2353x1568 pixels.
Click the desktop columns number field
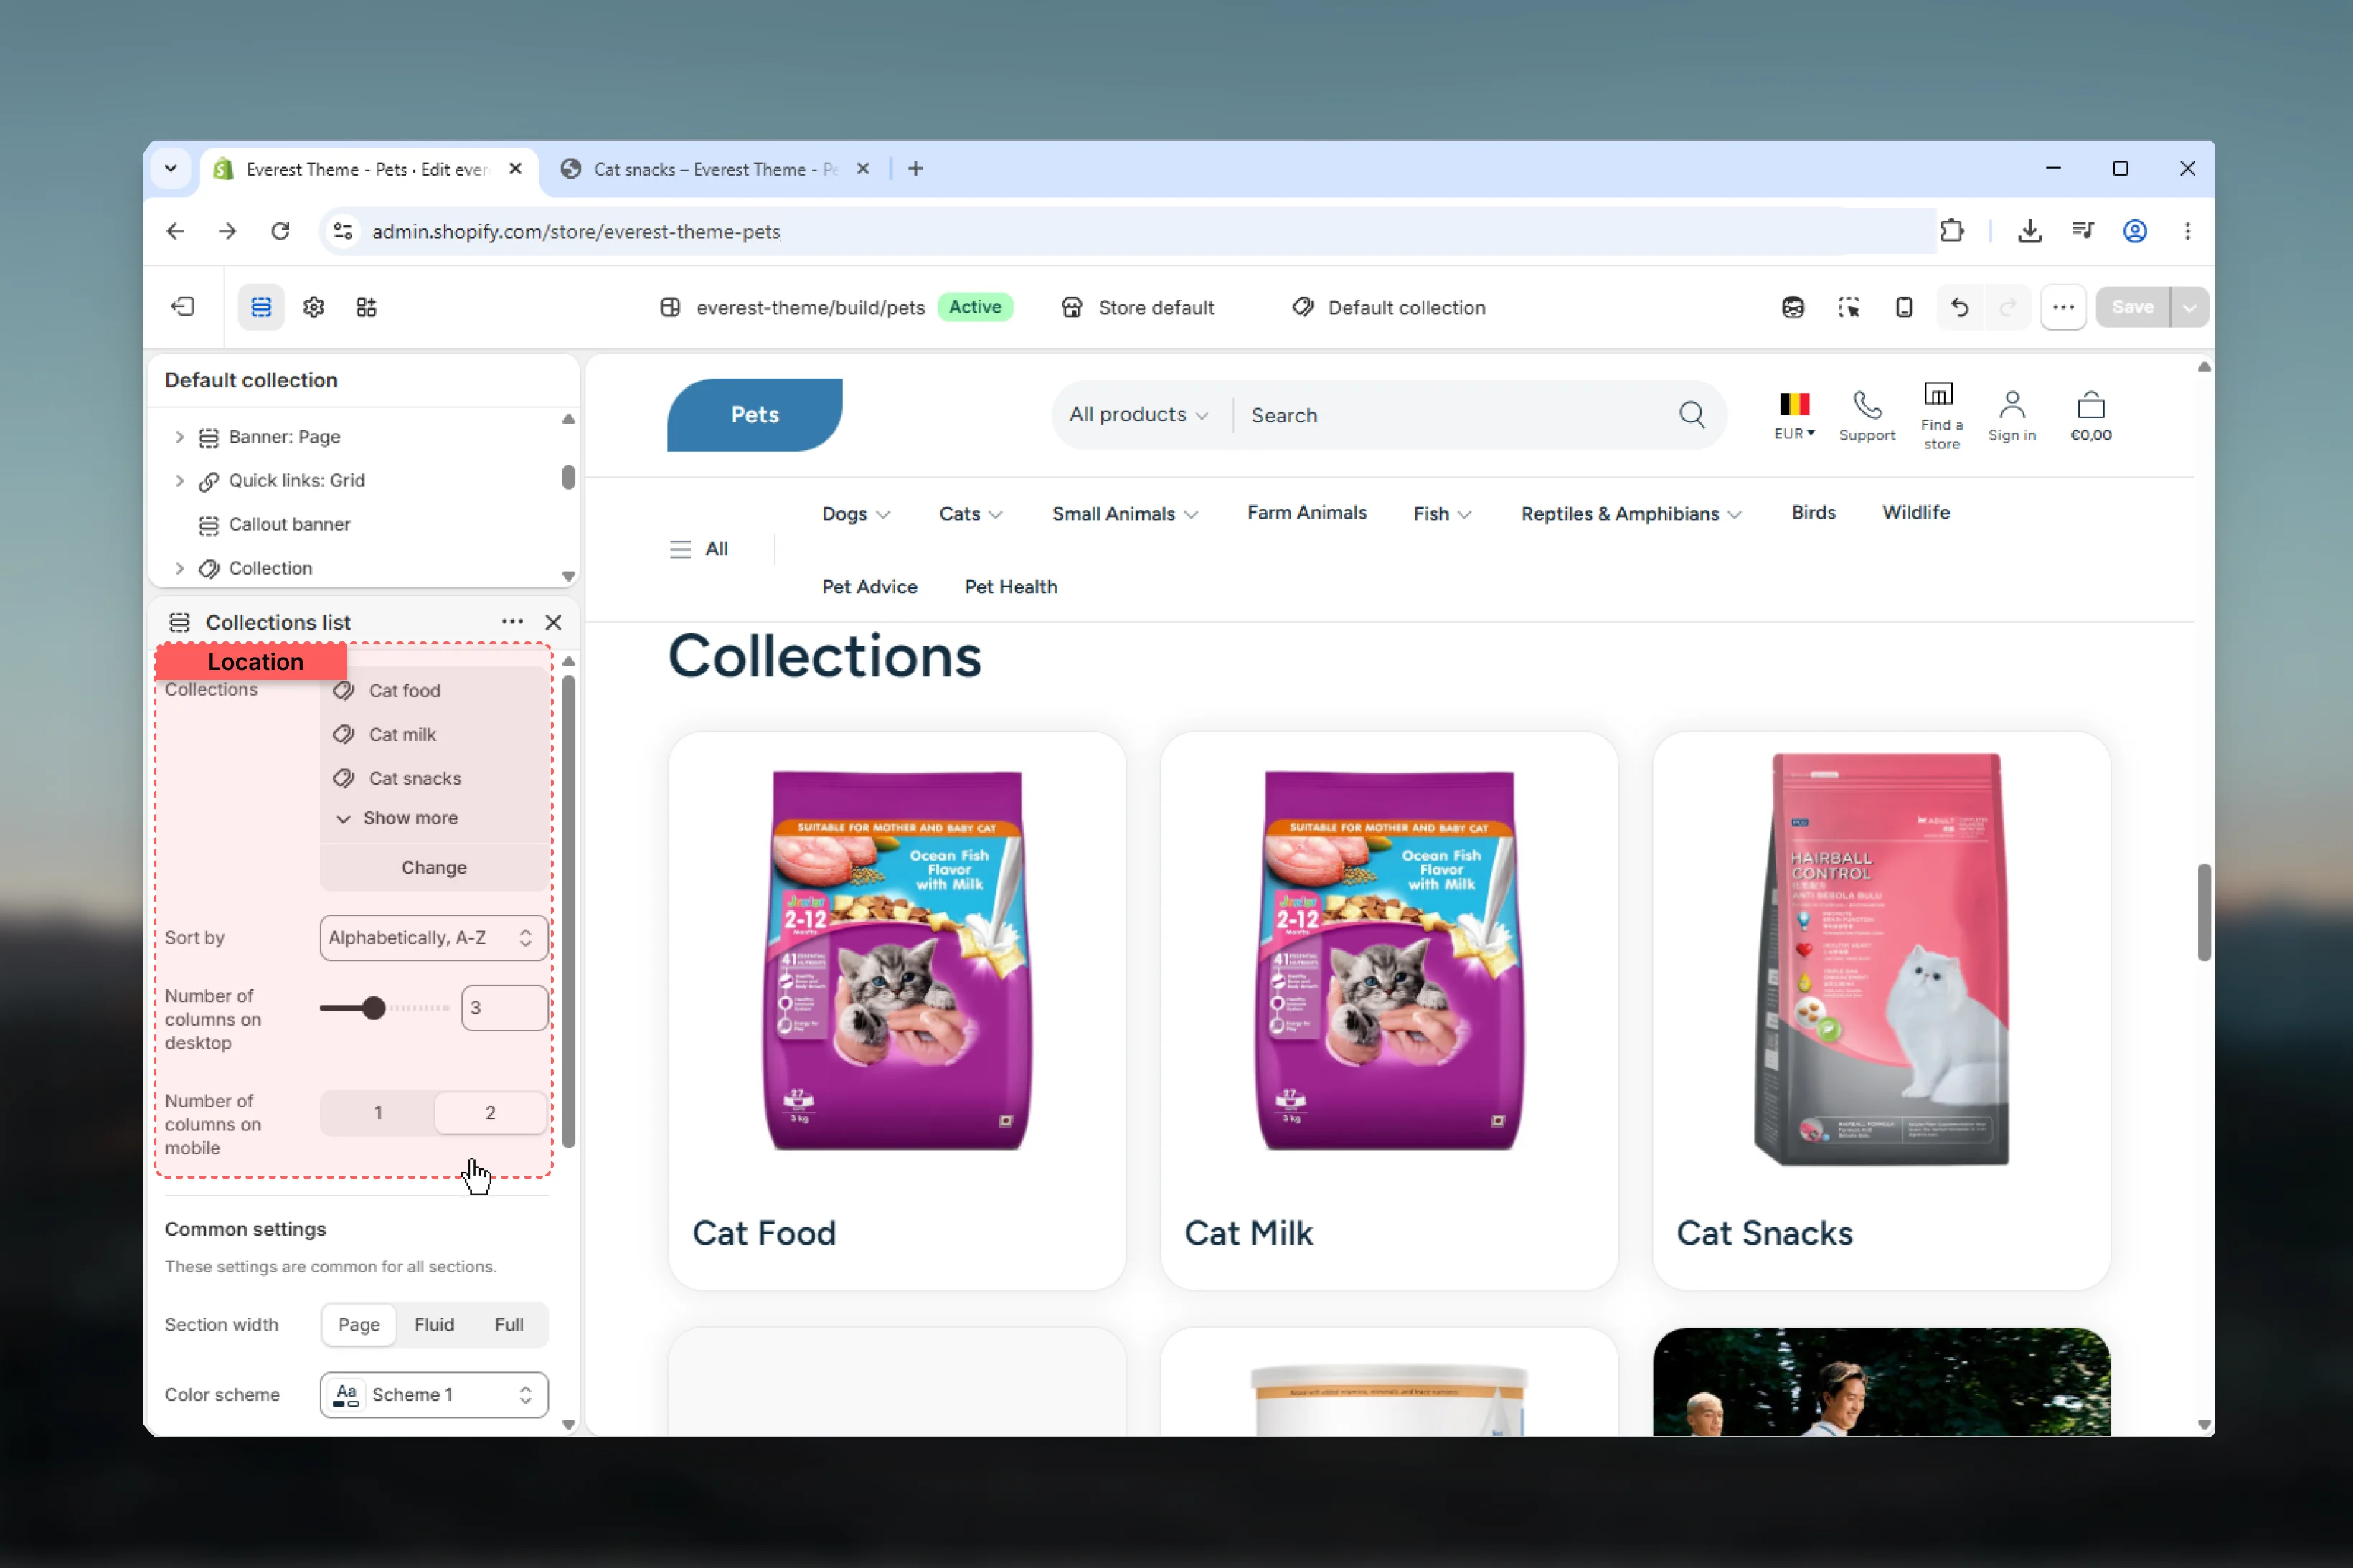click(505, 1007)
